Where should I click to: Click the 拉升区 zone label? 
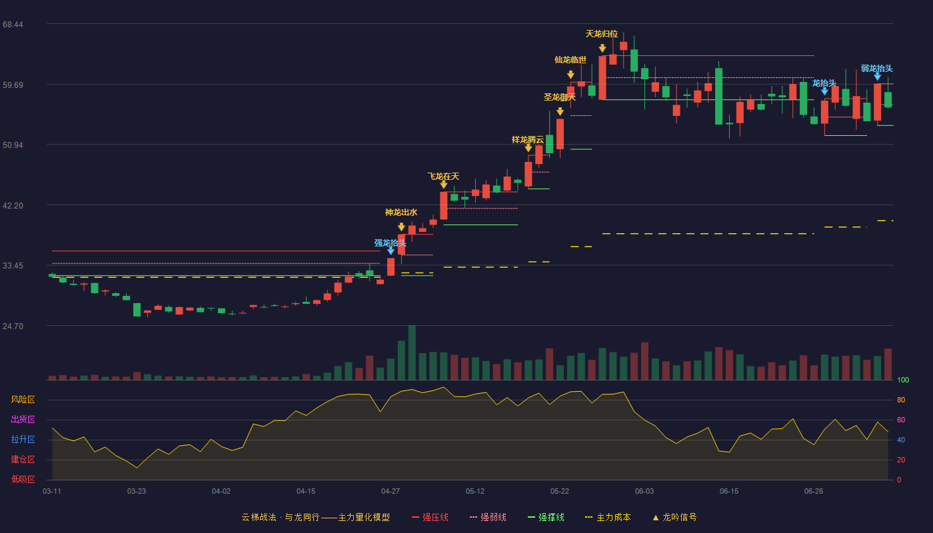click(23, 440)
